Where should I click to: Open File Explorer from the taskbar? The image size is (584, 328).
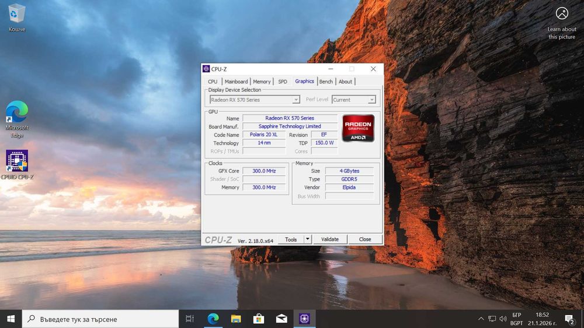[x=236, y=319]
